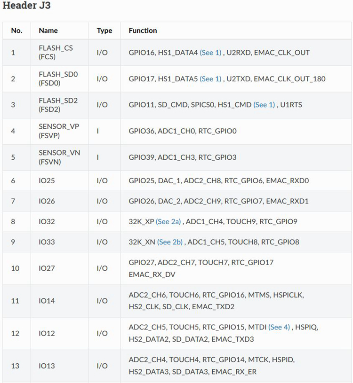The image size is (353, 383).
Task: Click the IO14 pin name
Action: click(47, 301)
